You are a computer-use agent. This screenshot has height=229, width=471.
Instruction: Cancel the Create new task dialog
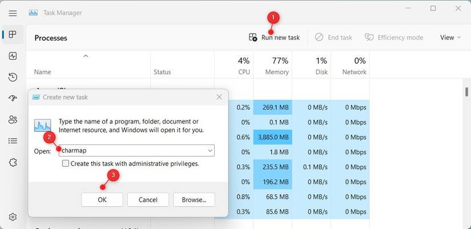[148, 199]
